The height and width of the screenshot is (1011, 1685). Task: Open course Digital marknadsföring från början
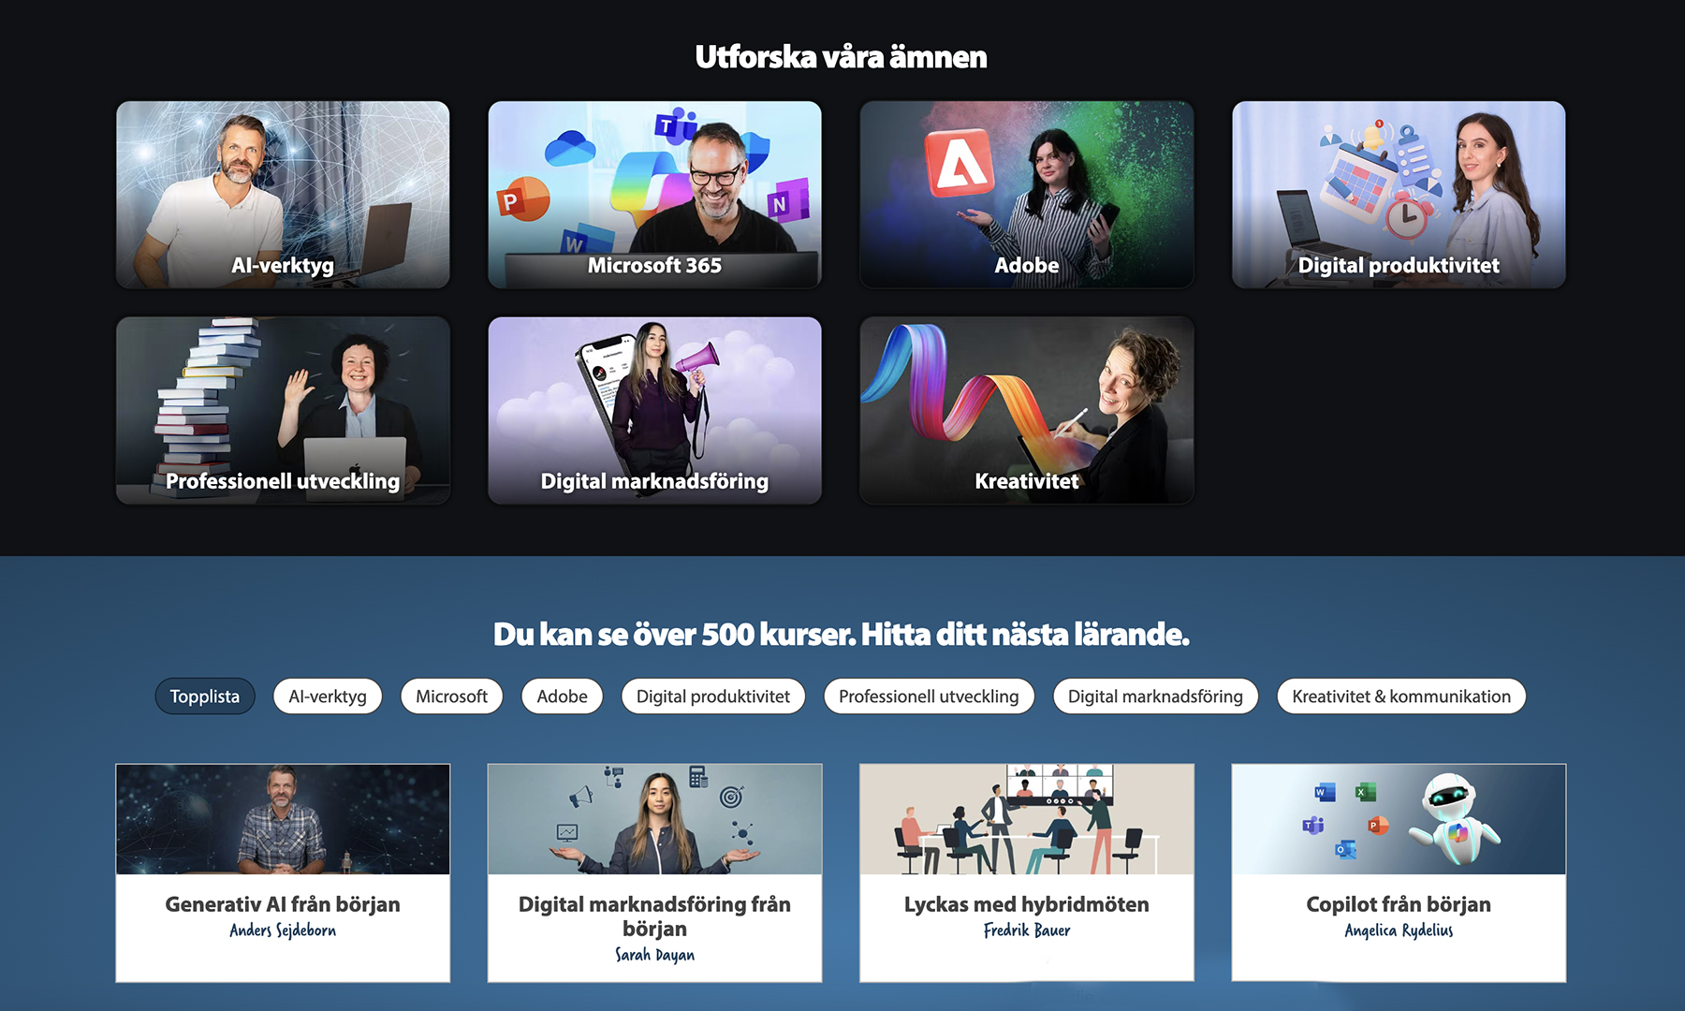click(x=654, y=872)
